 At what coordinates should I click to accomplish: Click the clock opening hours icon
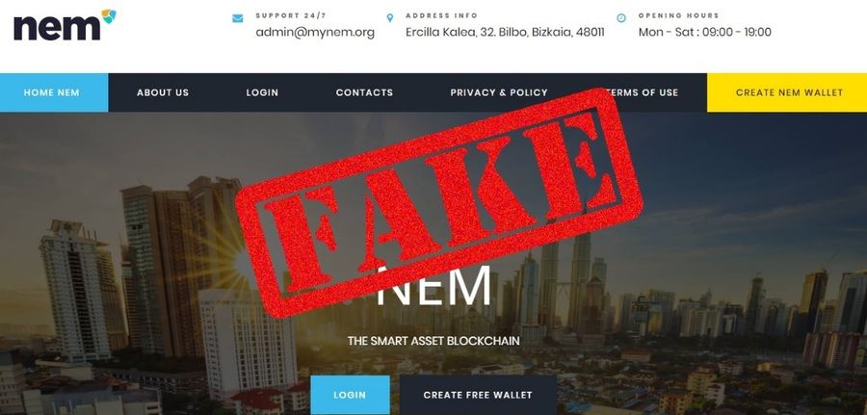[x=621, y=18]
